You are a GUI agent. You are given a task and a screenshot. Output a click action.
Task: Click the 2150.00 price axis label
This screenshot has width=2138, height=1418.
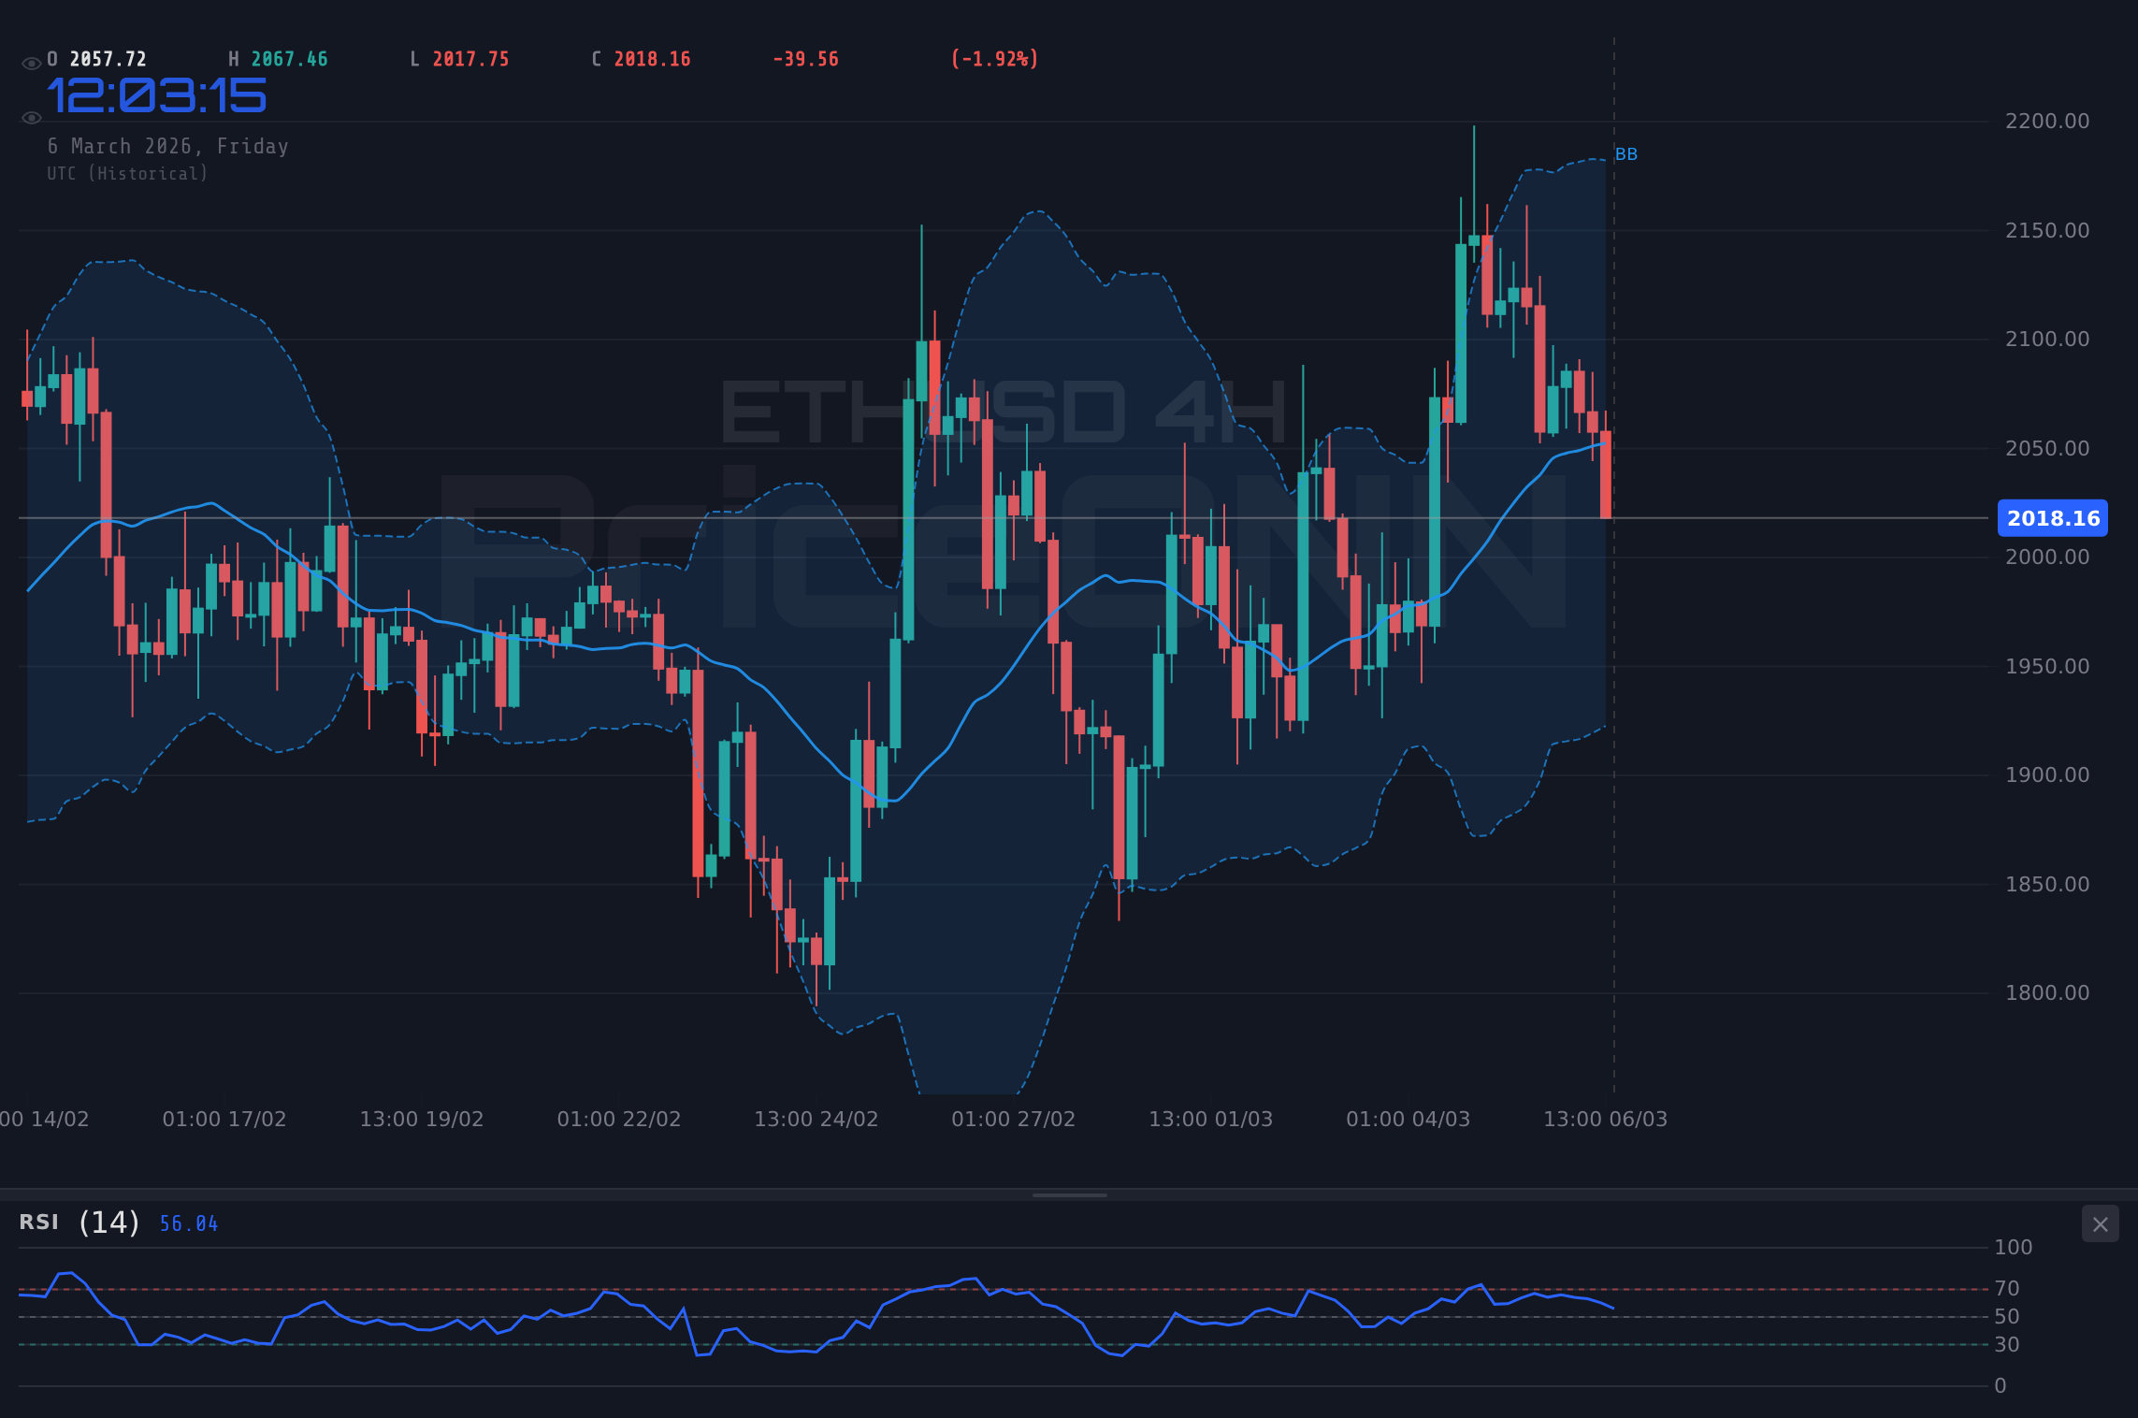(2047, 230)
